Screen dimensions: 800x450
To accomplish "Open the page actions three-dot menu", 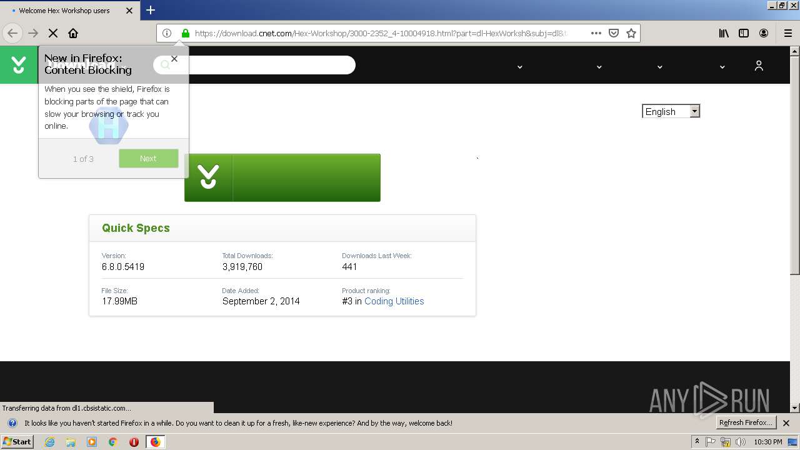I will [596, 33].
